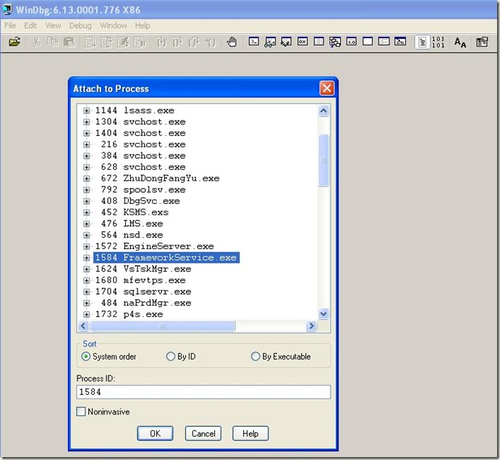500x460 pixels.
Task: Open the Help menu
Action: (143, 25)
